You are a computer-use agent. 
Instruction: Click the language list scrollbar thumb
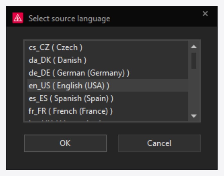(x=194, y=61)
